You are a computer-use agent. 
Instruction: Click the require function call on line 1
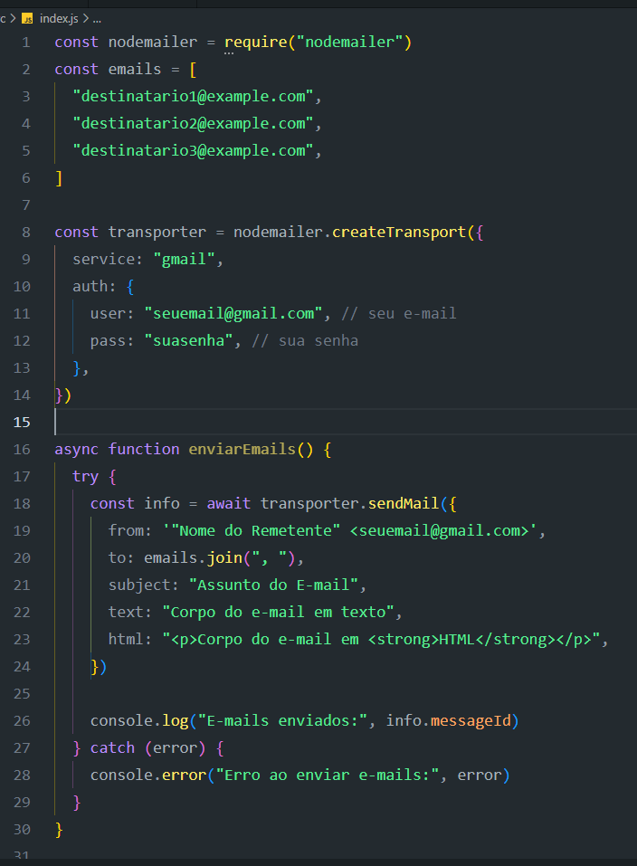pyautogui.click(x=256, y=42)
